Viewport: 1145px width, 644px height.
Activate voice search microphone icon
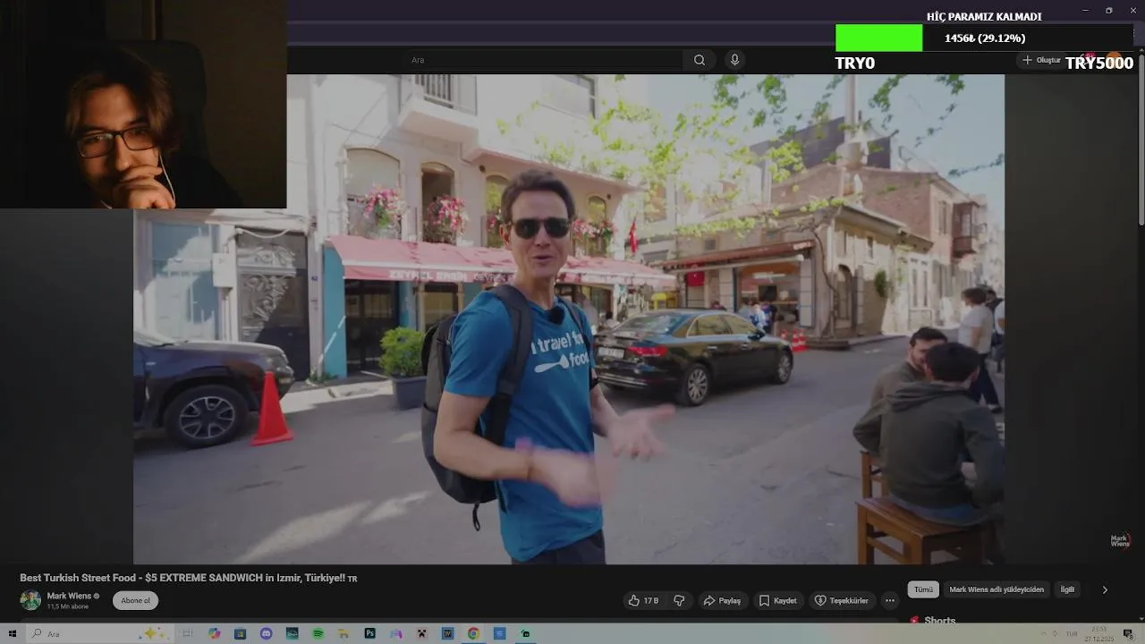[x=734, y=60]
